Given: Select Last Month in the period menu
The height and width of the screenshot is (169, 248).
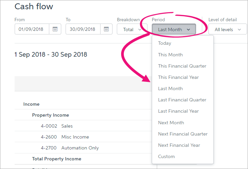Looking at the screenshot, I should tap(170, 88).
